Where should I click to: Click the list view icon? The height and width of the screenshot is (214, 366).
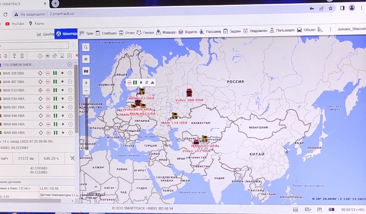click(5, 56)
